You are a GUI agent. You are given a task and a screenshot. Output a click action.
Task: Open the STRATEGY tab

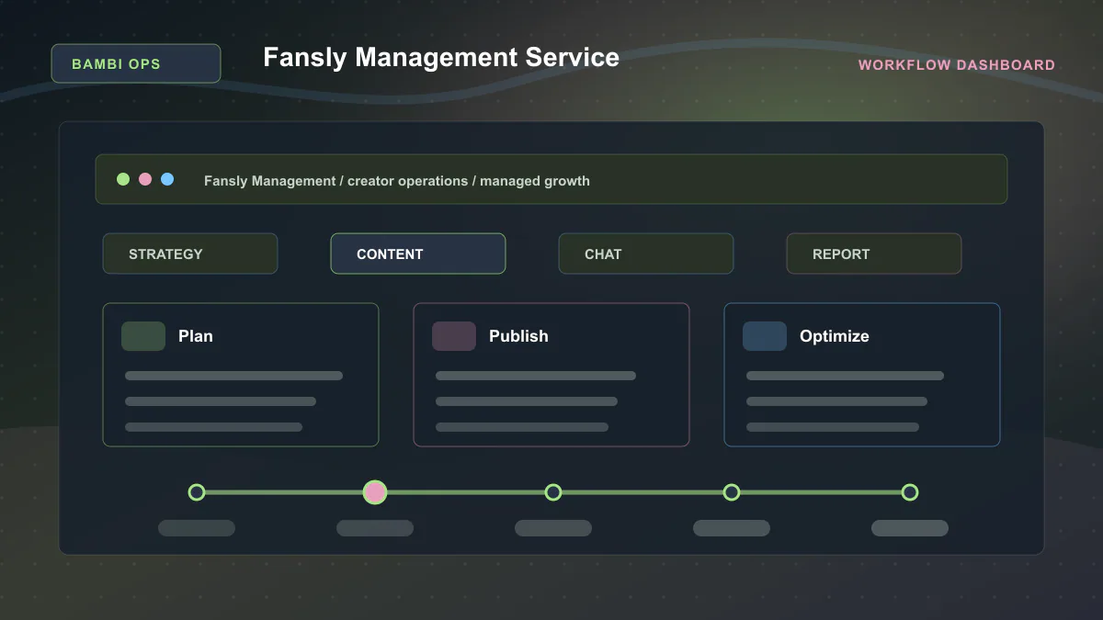190,254
